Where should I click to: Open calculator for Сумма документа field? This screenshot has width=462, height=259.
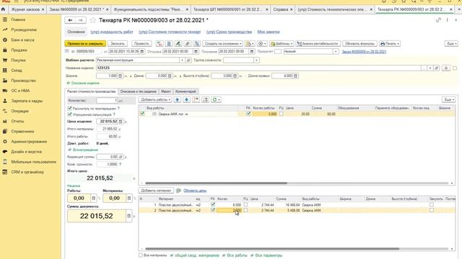128,216
